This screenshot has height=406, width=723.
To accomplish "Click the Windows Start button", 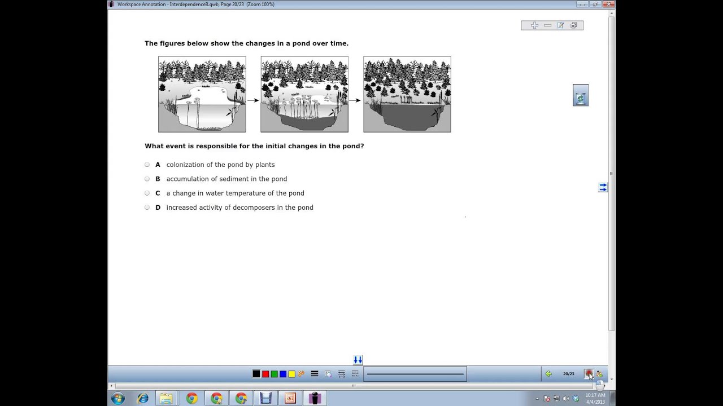I will coord(118,399).
